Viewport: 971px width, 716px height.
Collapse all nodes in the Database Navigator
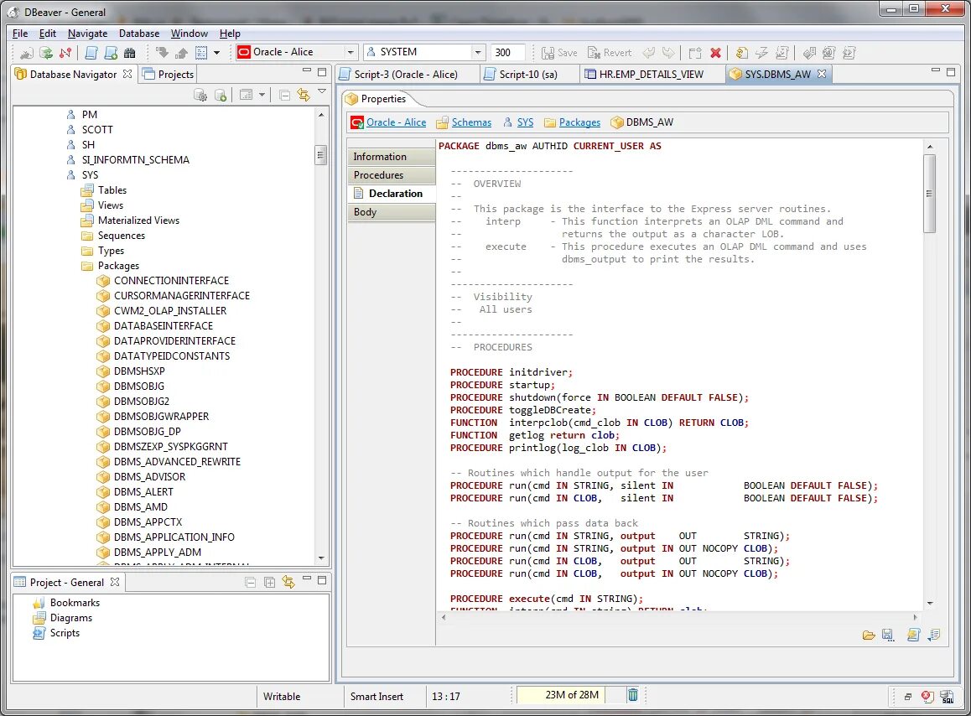click(x=284, y=95)
